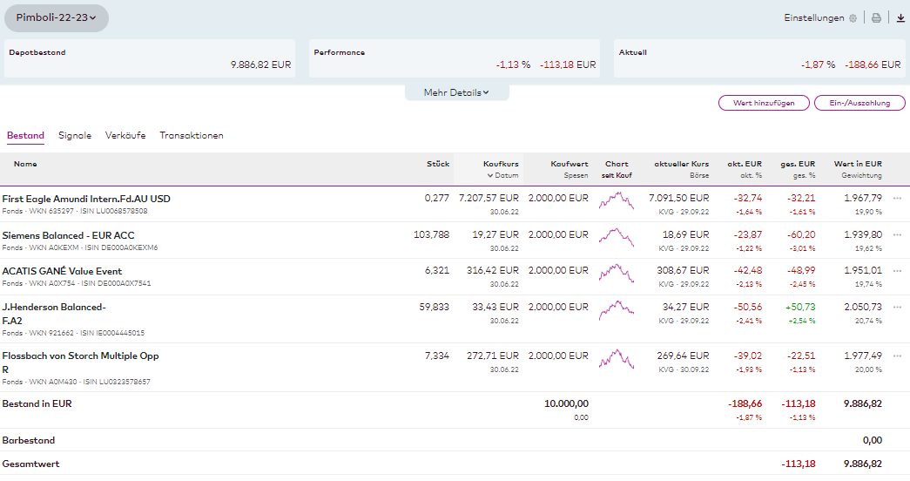Open the Siemens Balanced price chart thumbnail

(x=617, y=238)
